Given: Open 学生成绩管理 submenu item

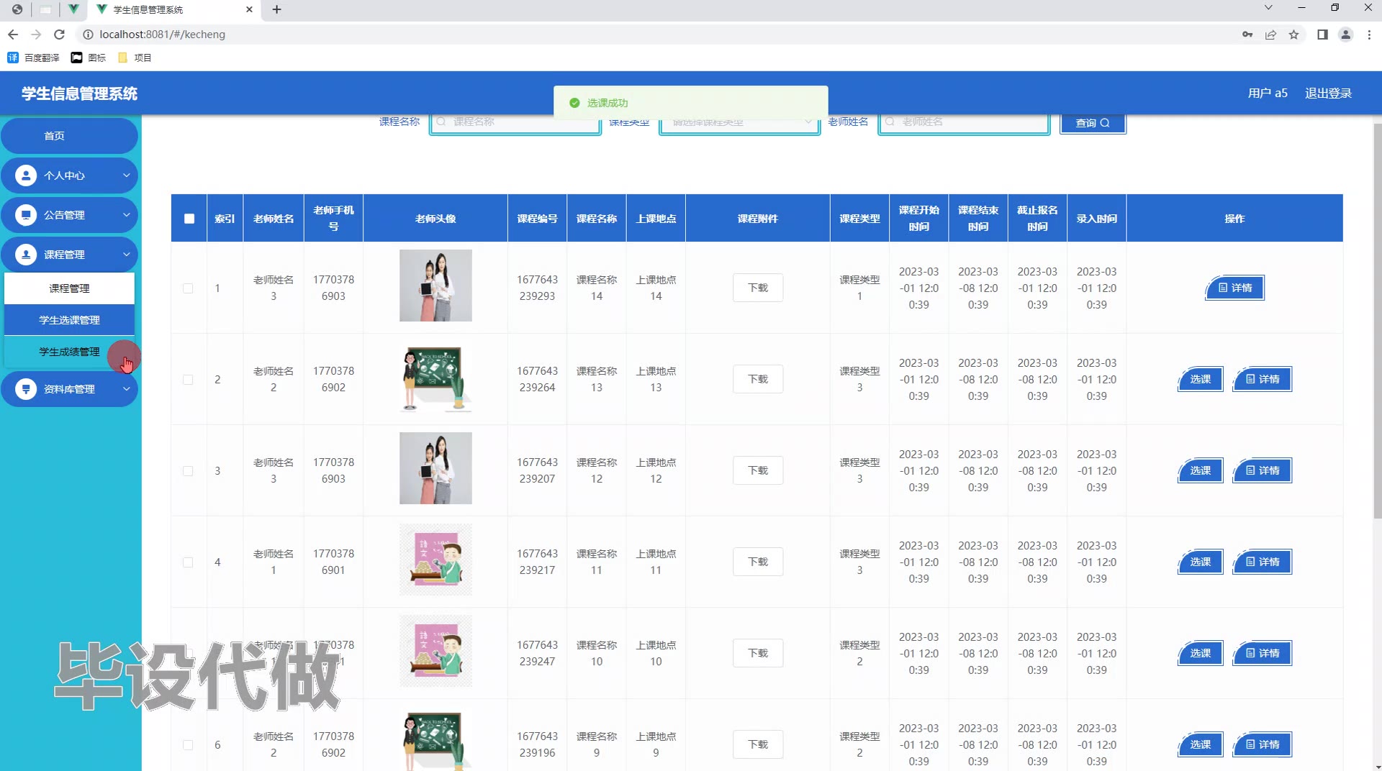Looking at the screenshot, I should 69,352.
